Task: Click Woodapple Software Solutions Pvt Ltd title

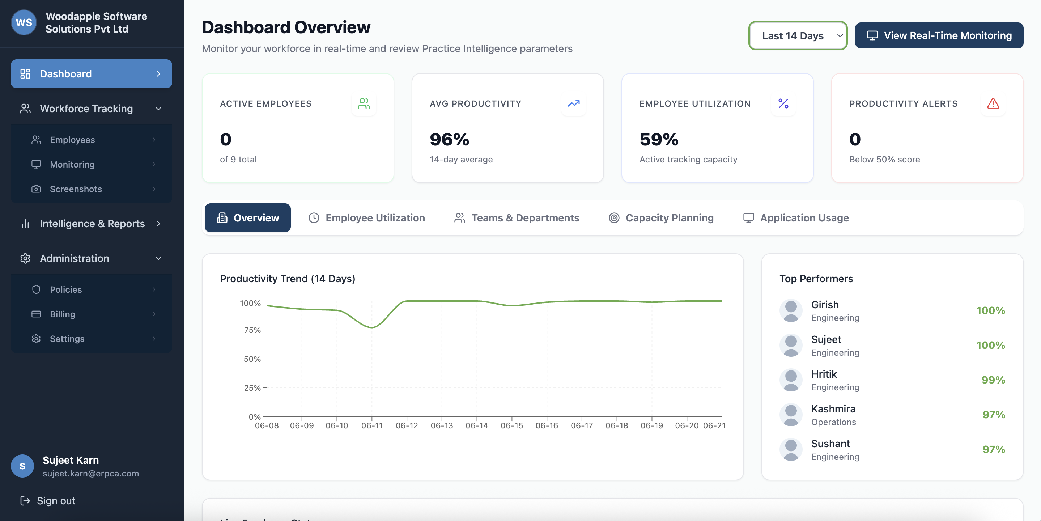Action: (x=96, y=23)
